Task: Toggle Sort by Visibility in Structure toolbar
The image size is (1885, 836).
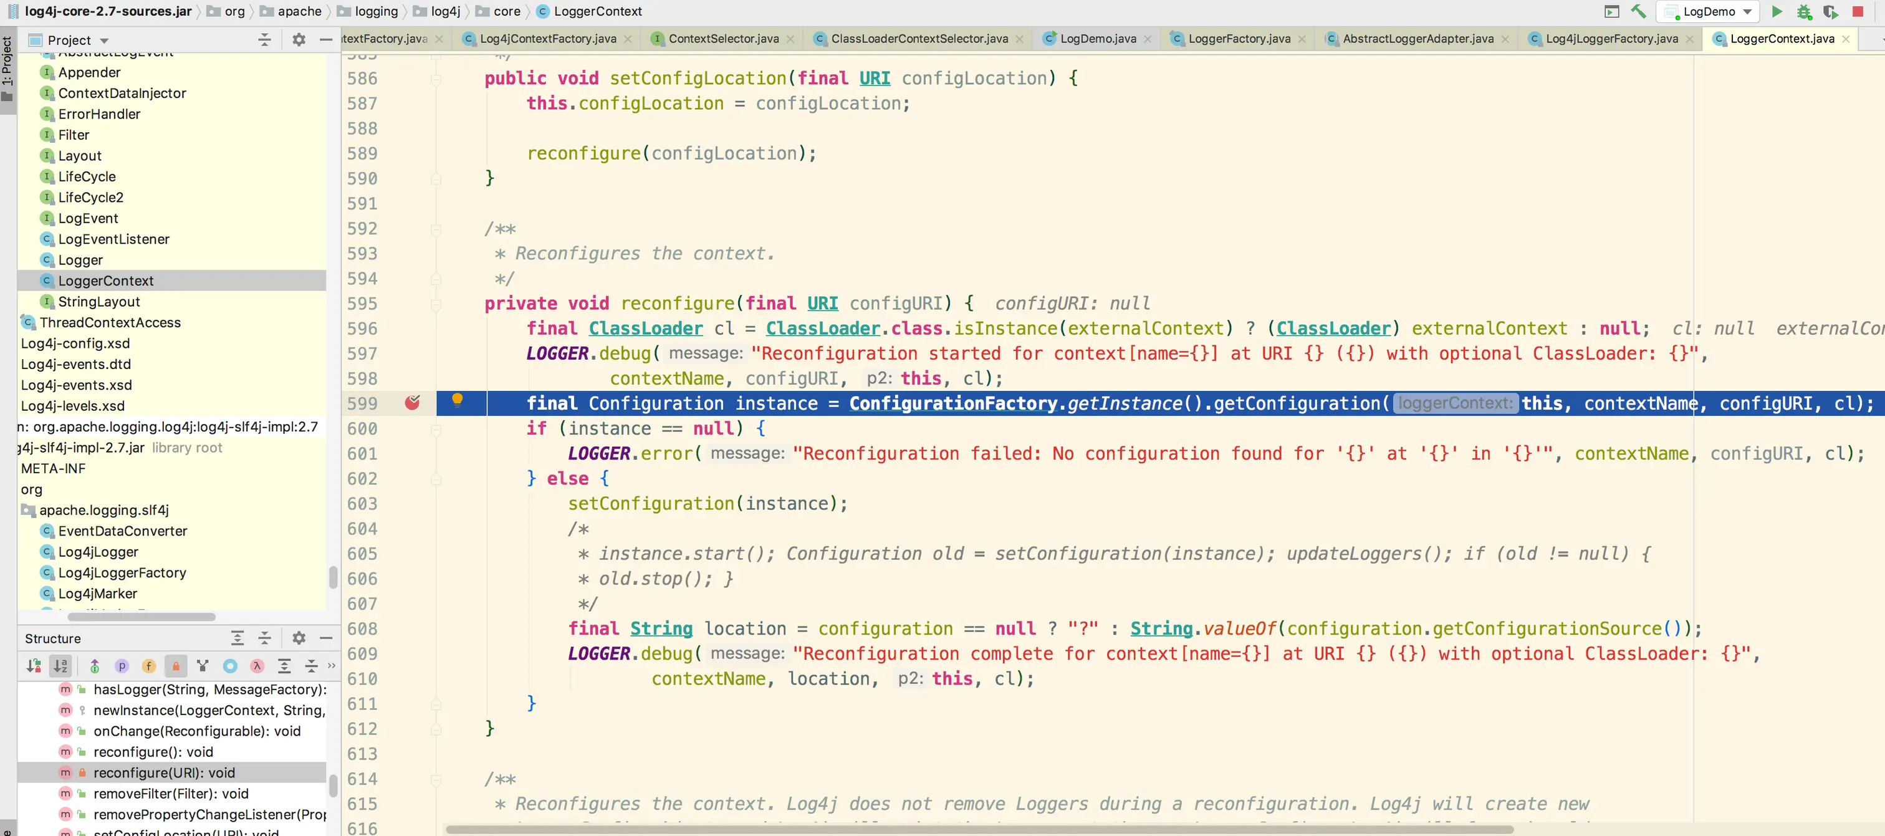Action: pos(33,665)
